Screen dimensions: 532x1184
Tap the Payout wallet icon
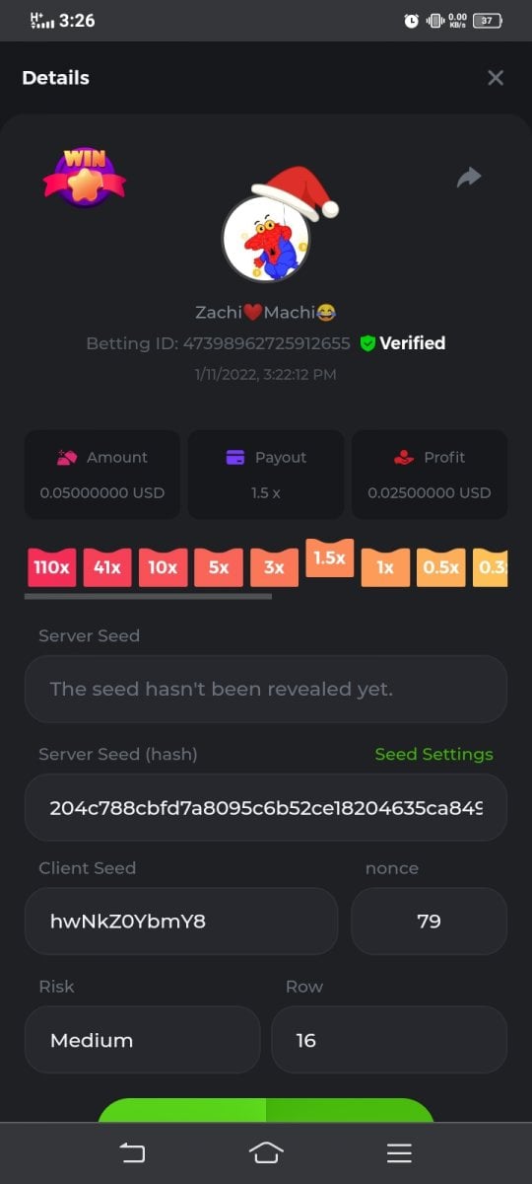coord(235,457)
